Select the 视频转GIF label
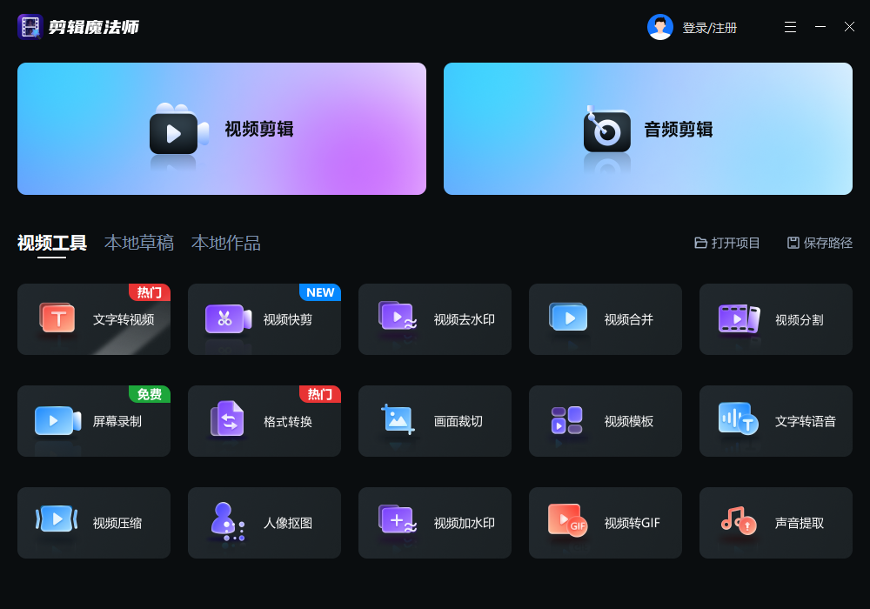870x609 pixels. coord(632,523)
